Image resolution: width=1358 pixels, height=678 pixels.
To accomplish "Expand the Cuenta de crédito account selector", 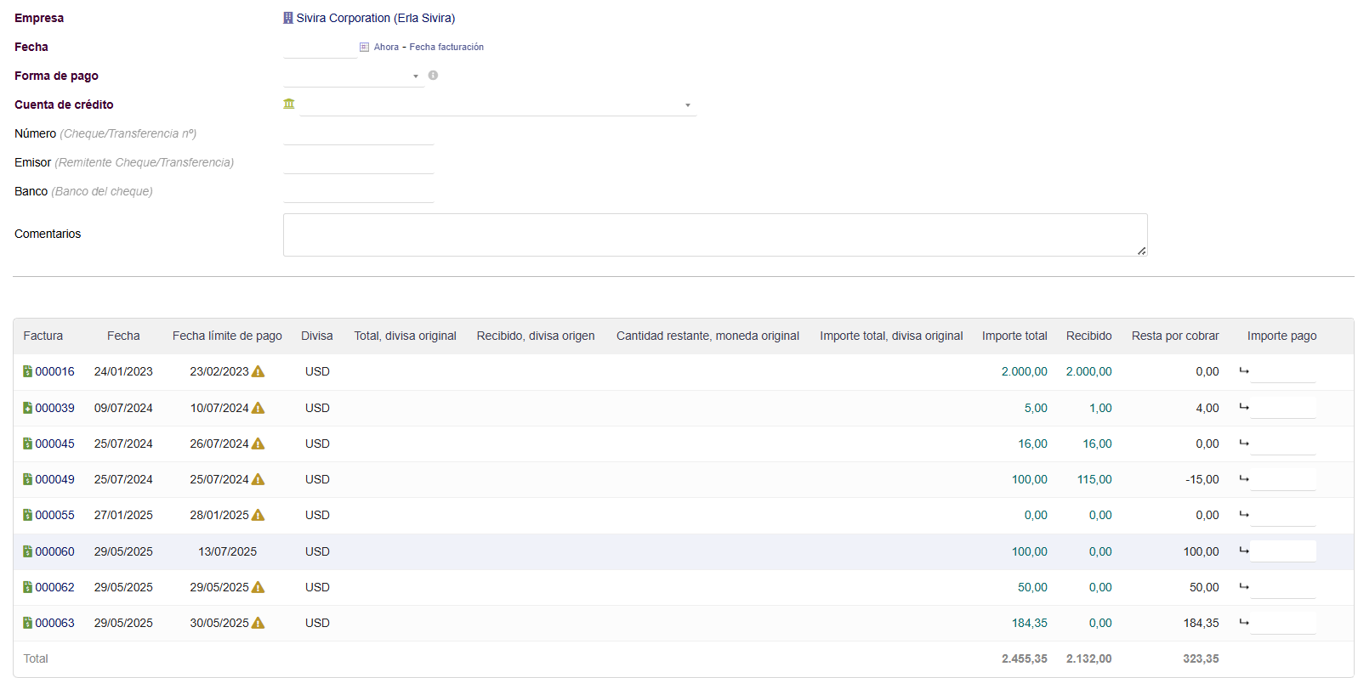I will 497,105.
